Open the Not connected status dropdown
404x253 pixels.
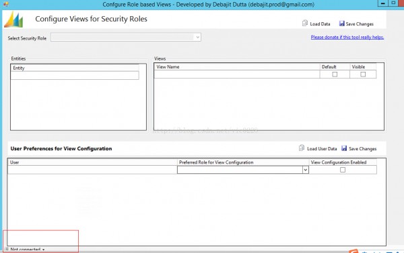coord(26,250)
